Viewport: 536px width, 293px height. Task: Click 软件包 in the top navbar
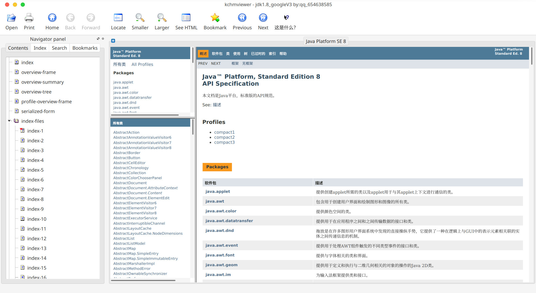pyautogui.click(x=217, y=54)
